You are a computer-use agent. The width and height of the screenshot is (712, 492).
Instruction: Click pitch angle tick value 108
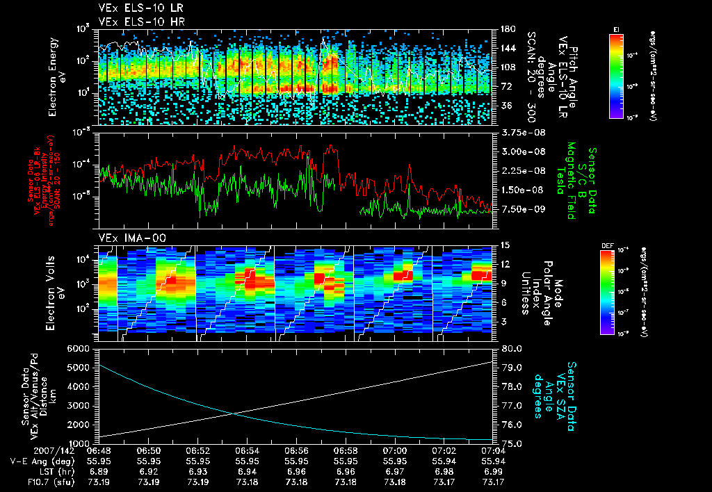coord(508,67)
